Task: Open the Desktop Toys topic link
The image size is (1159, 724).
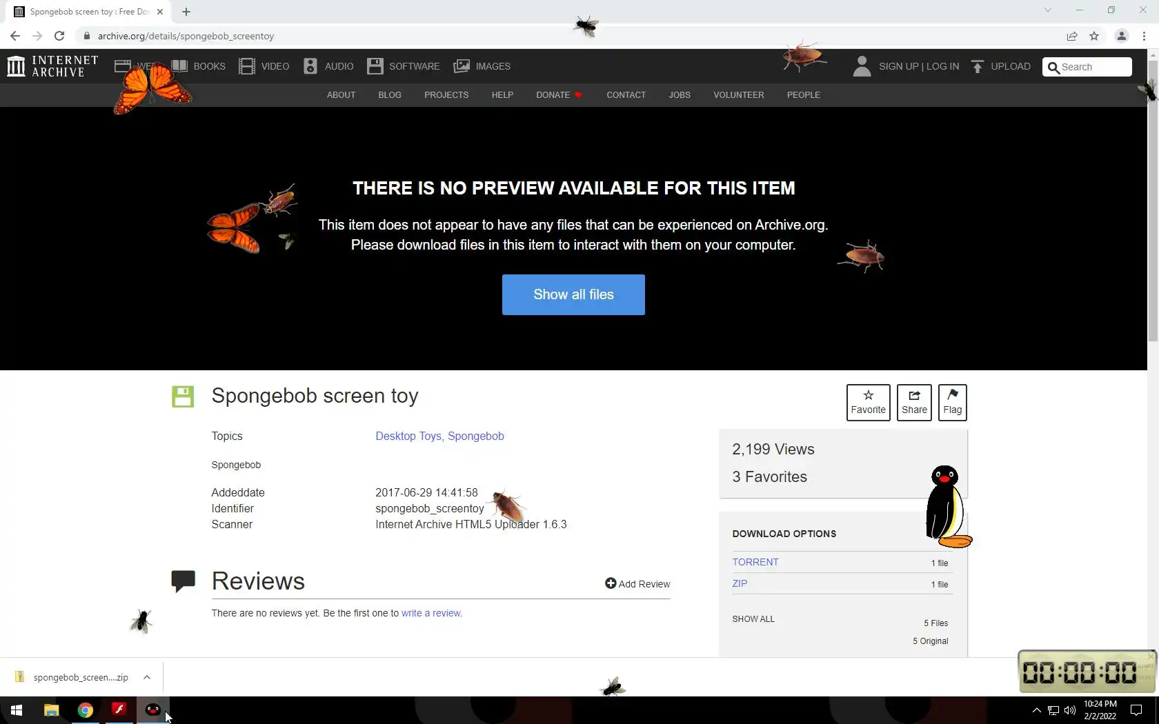Action: (408, 436)
